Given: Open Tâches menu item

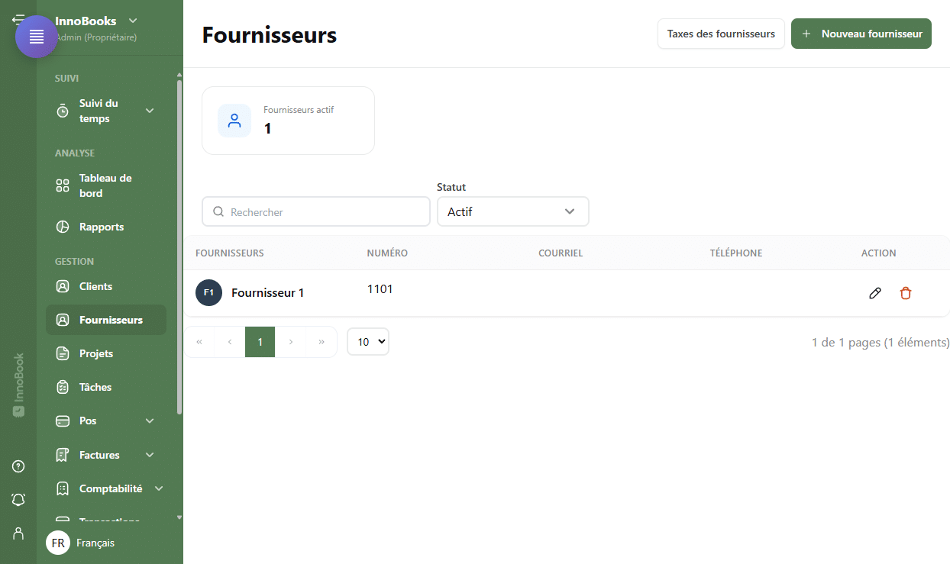Looking at the screenshot, I should click(106, 387).
